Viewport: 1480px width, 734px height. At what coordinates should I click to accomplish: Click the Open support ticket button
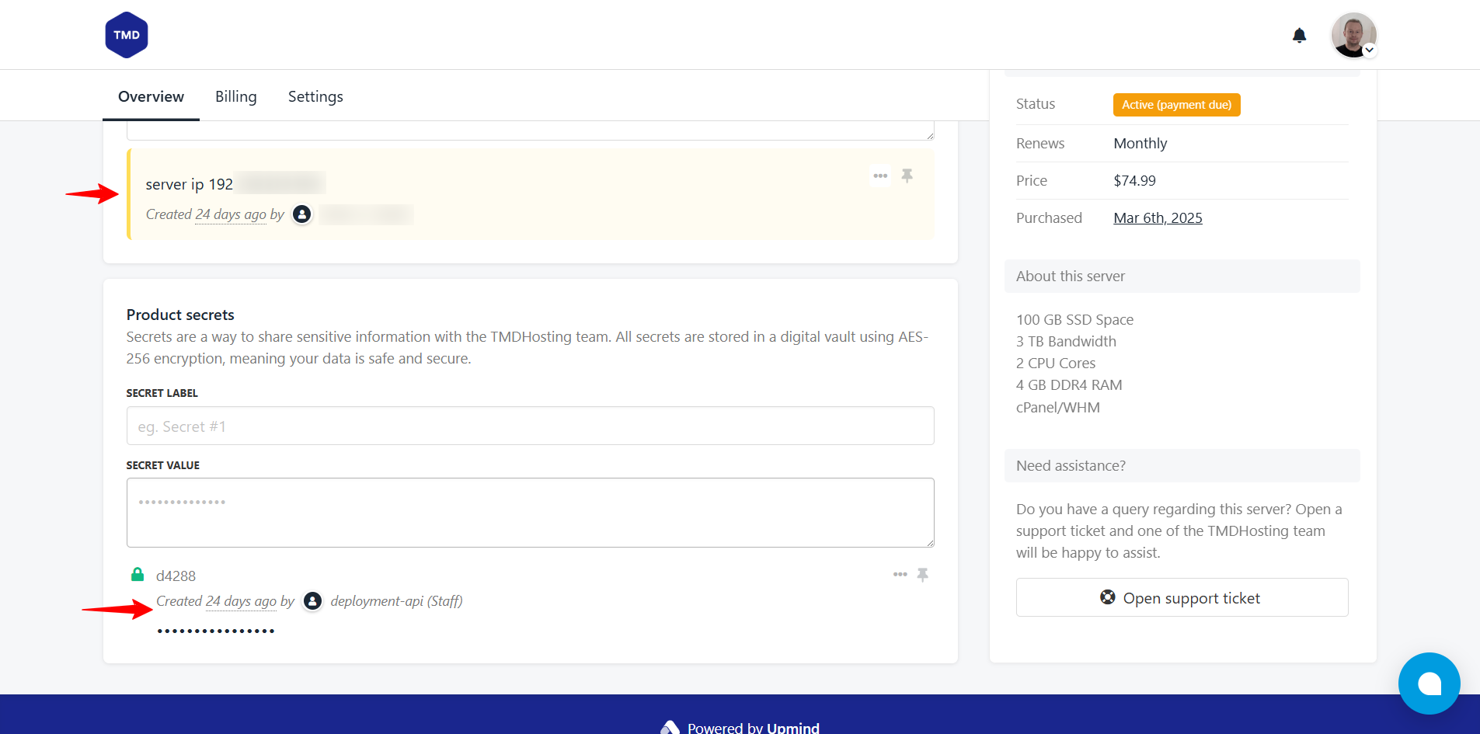1182,597
